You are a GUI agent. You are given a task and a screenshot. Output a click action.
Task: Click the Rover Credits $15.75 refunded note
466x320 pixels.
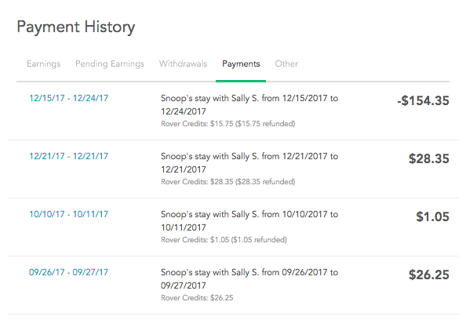click(x=228, y=124)
